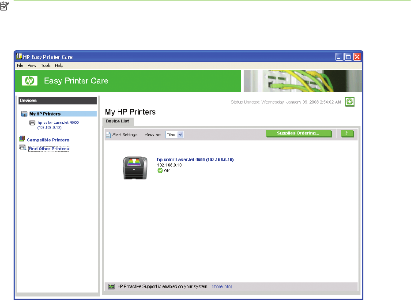Click the 192.168.0.10 IP address text under printer name
The image size is (411, 300).
click(170, 165)
